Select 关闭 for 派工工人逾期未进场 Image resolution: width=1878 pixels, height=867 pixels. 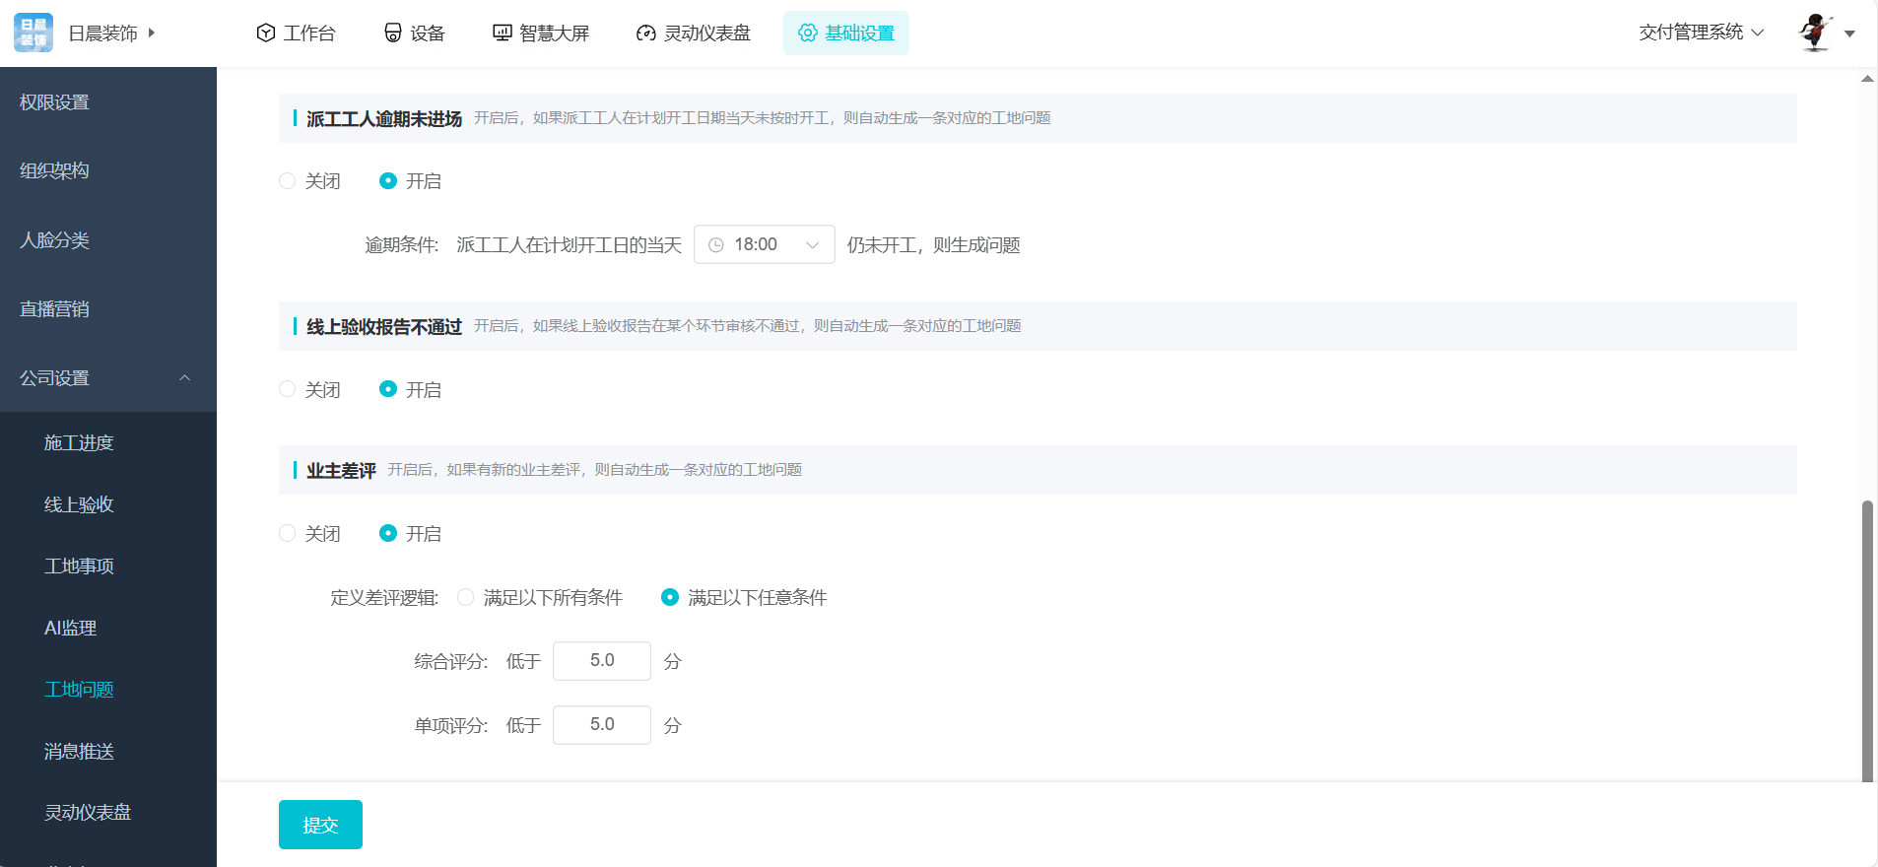[309, 181]
